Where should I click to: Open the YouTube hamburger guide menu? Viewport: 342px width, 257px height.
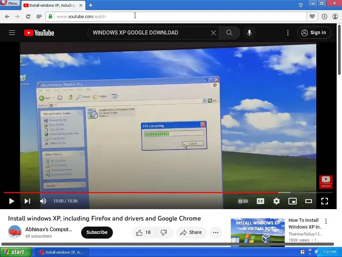pos(12,33)
